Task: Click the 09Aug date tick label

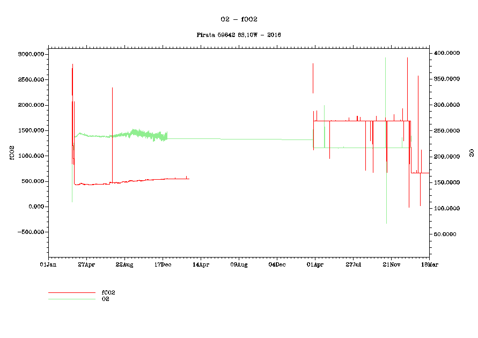Action: pyautogui.click(x=239, y=264)
